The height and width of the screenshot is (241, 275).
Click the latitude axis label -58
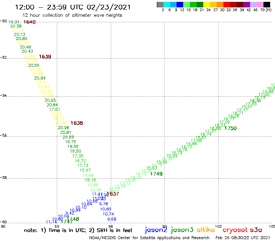tap(3, 177)
